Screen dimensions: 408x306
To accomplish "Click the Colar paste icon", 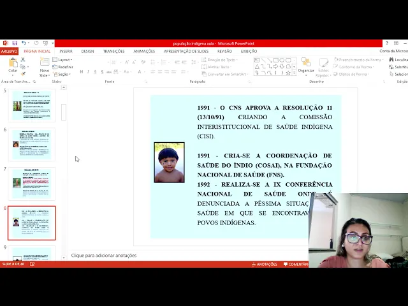I will point(13,62).
